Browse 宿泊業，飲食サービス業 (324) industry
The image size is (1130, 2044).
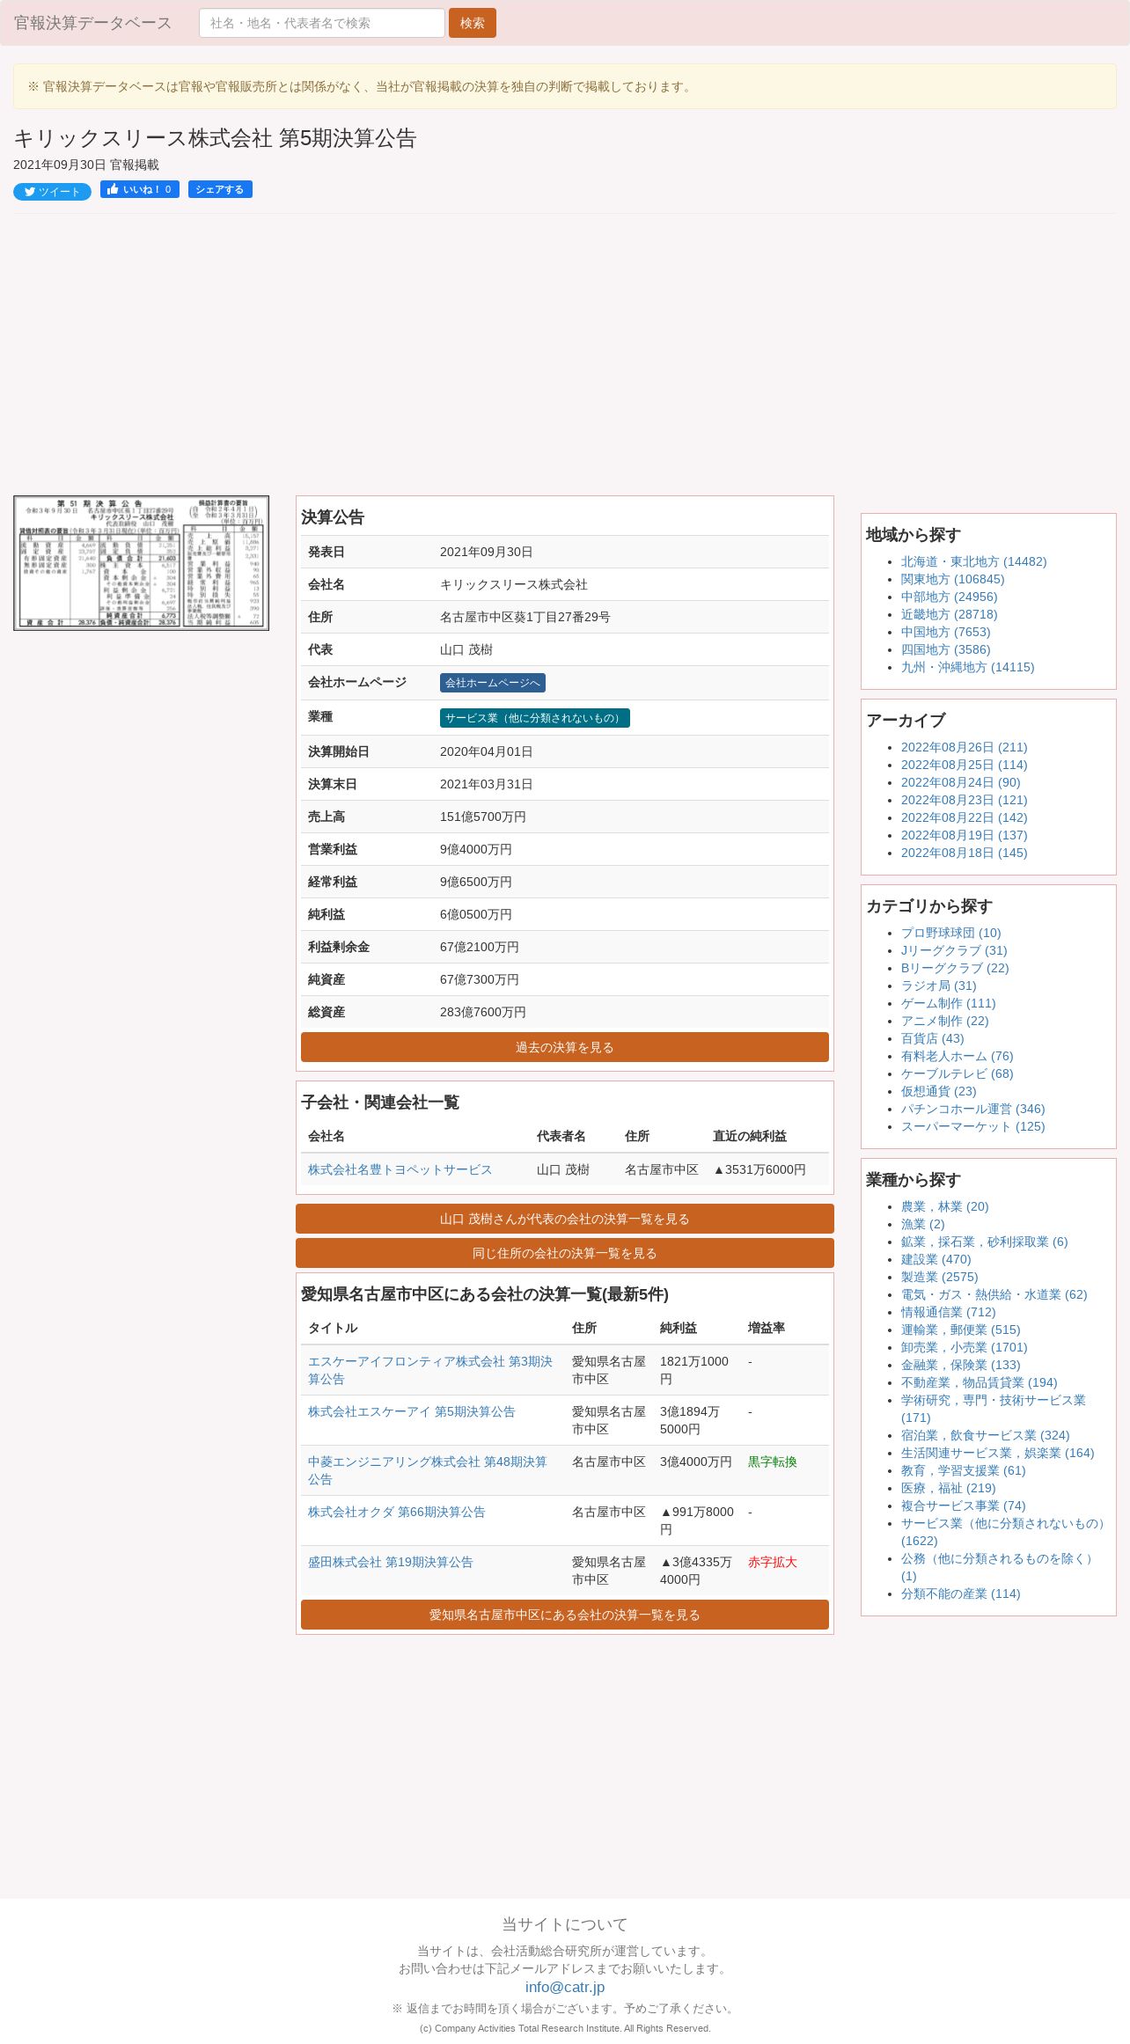pyautogui.click(x=986, y=1435)
